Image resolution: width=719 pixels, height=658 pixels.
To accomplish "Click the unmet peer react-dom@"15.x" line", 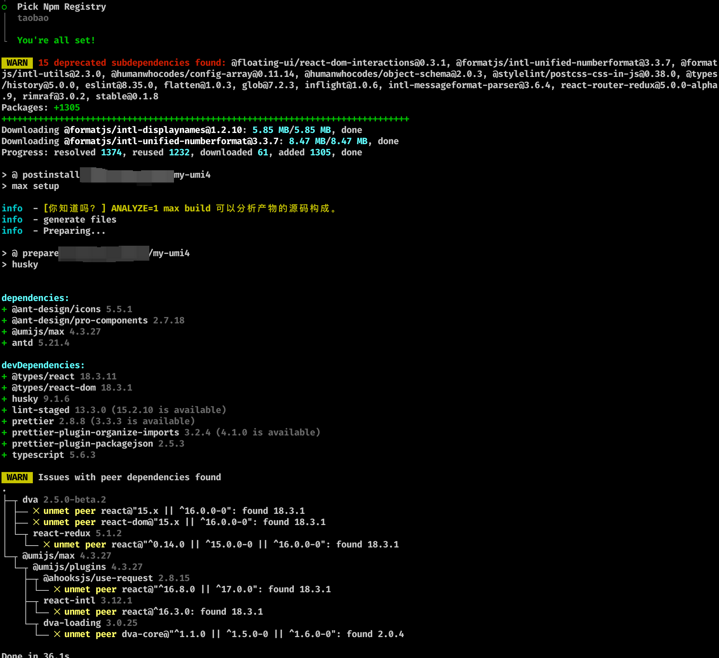I will [x=179, y=522].
